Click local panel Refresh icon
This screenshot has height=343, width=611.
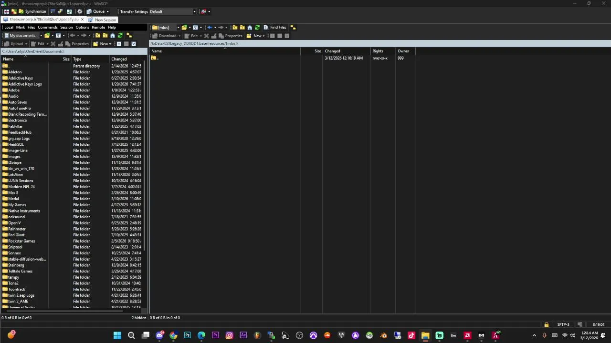pyautogui.click(x=120, y=36)
